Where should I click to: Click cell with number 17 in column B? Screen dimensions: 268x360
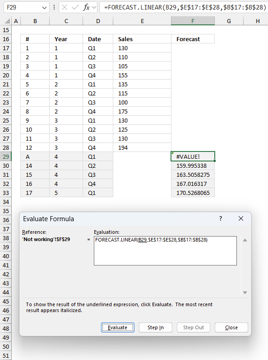(x=35, y=193)
